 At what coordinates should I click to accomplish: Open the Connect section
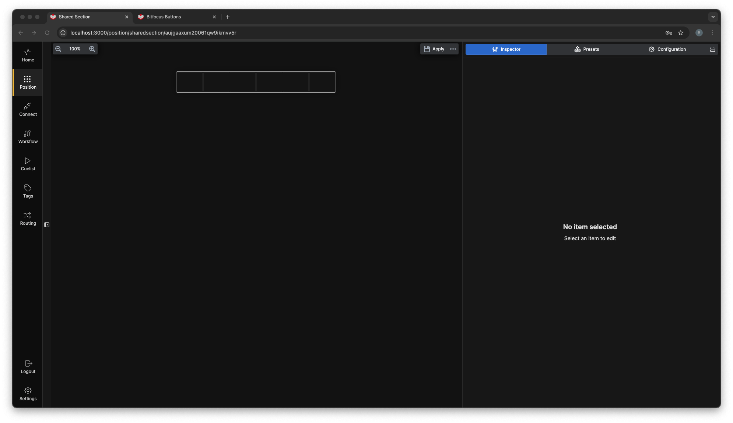coord(28,110)
